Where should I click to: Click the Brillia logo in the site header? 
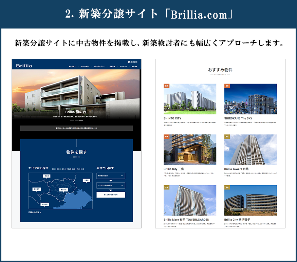click(24, 66)
